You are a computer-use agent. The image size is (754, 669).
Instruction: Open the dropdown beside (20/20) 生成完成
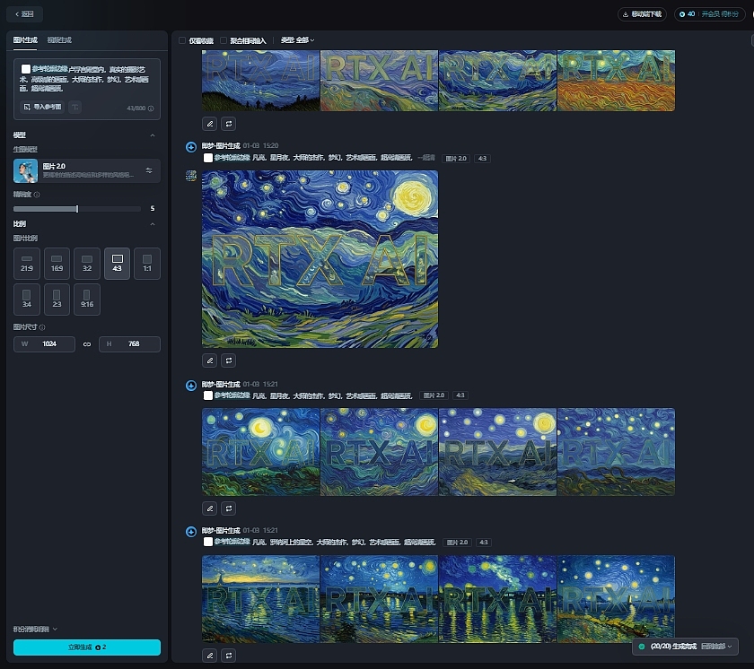tap(716, 647)
